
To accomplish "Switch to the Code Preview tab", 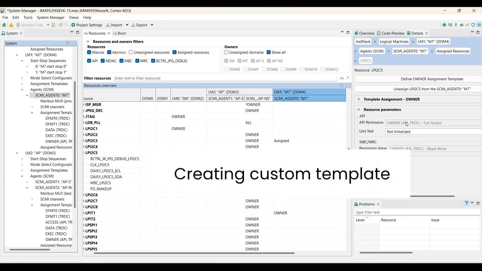I will pos(390,33).
